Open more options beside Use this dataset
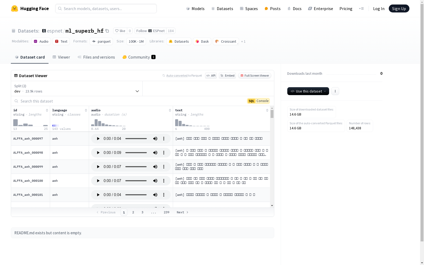Screen dimensions: 424x265 (335, 91)
